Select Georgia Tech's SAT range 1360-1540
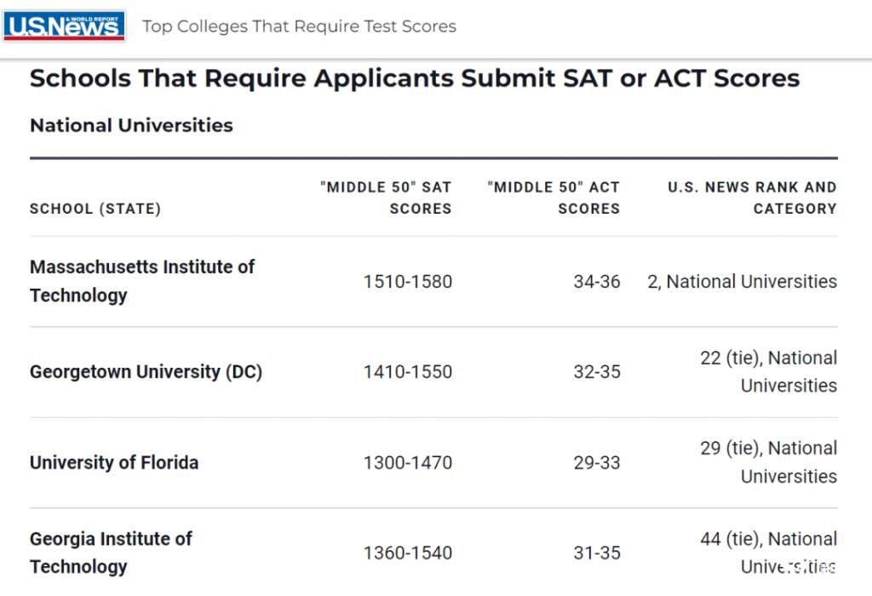Screen dimensions: 872x596 tap(408, 553)
